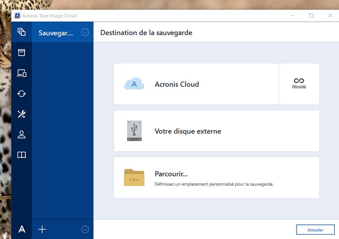Maximize the Acronis True Image Cloud window
The width and height of the screenshot is (339, 239).
311,16
